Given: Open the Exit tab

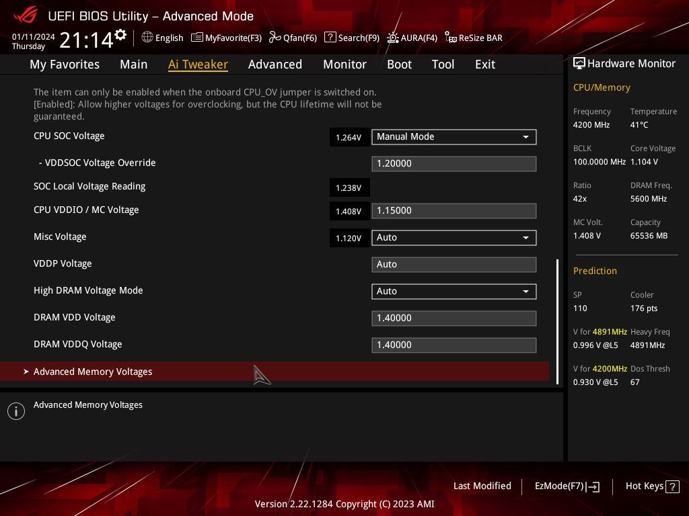Looking at the screenshot, I should click(x=485, y=64).
